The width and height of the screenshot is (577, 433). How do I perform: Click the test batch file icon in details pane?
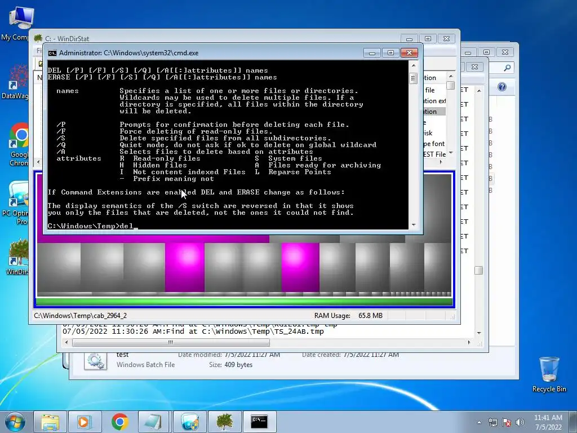tap(95, 361)
